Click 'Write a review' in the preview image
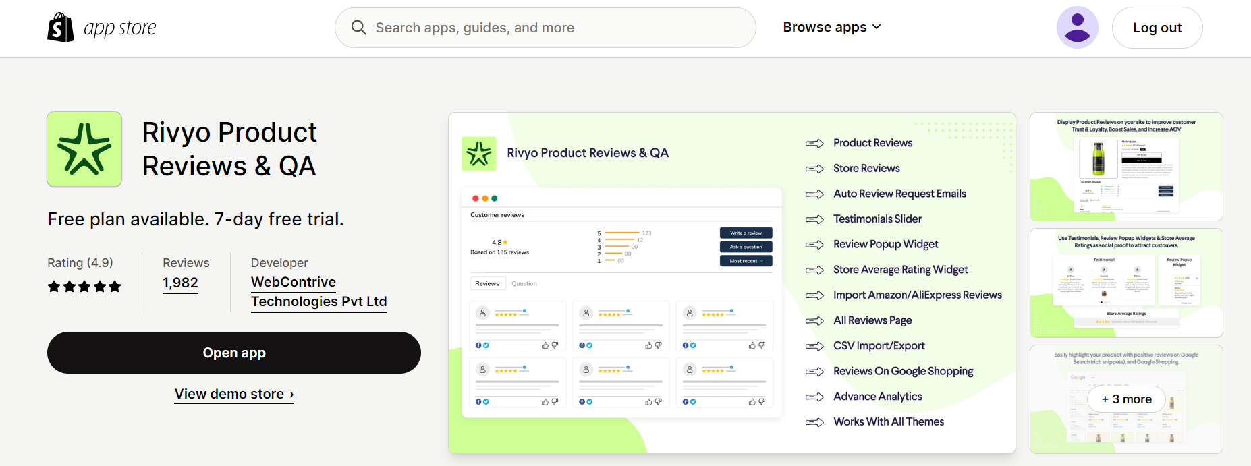Image resolution: width=1251 pixels, height=466 pixels. point(746,233)
